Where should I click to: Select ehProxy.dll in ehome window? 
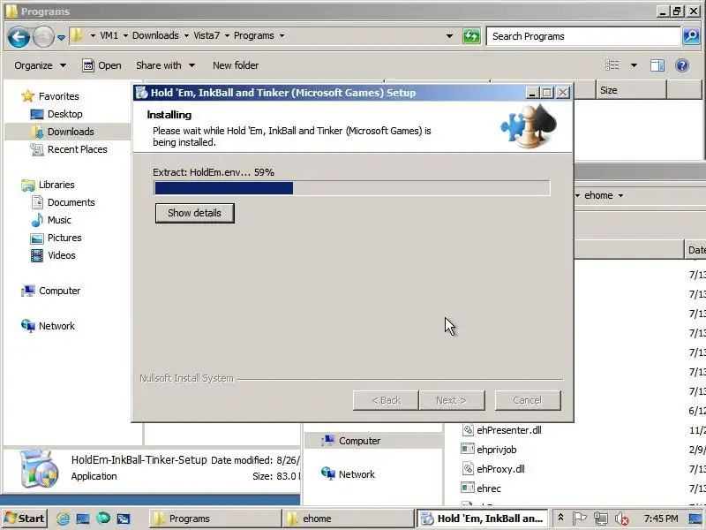[493, 469]
